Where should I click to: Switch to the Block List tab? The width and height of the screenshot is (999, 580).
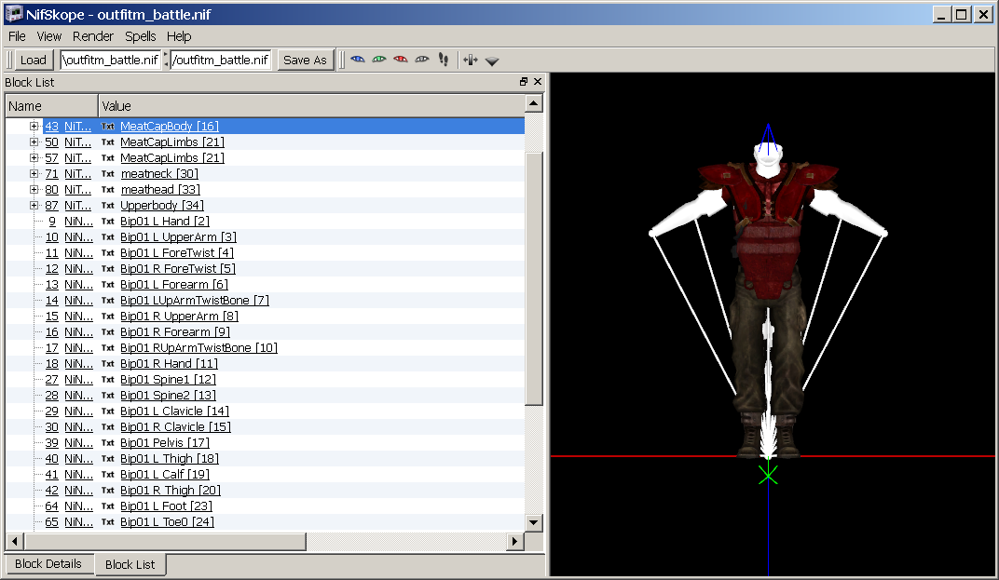click(x=130, y=565)
